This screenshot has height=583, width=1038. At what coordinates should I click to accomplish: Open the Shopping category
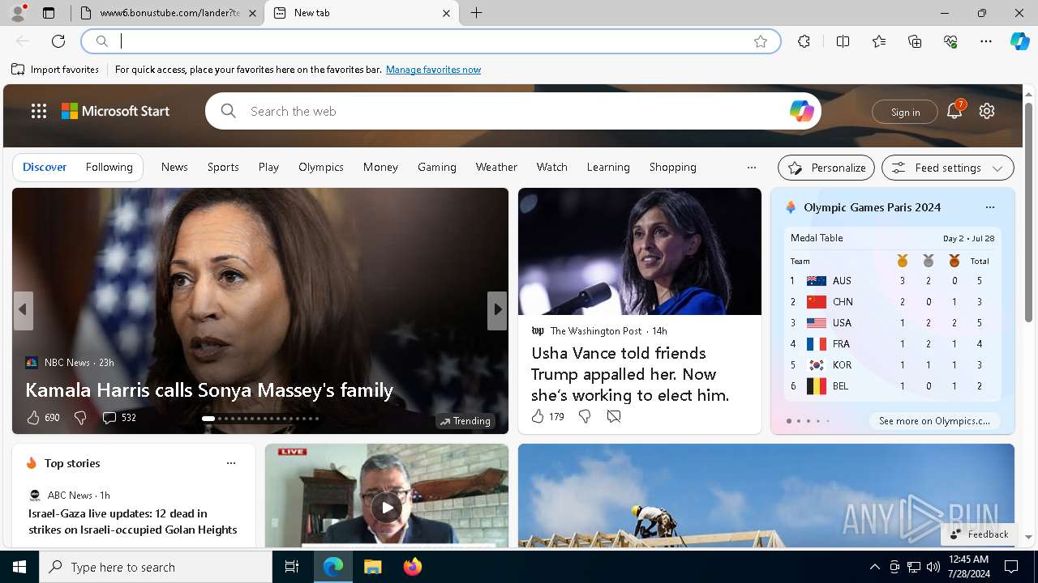point(673,167)
